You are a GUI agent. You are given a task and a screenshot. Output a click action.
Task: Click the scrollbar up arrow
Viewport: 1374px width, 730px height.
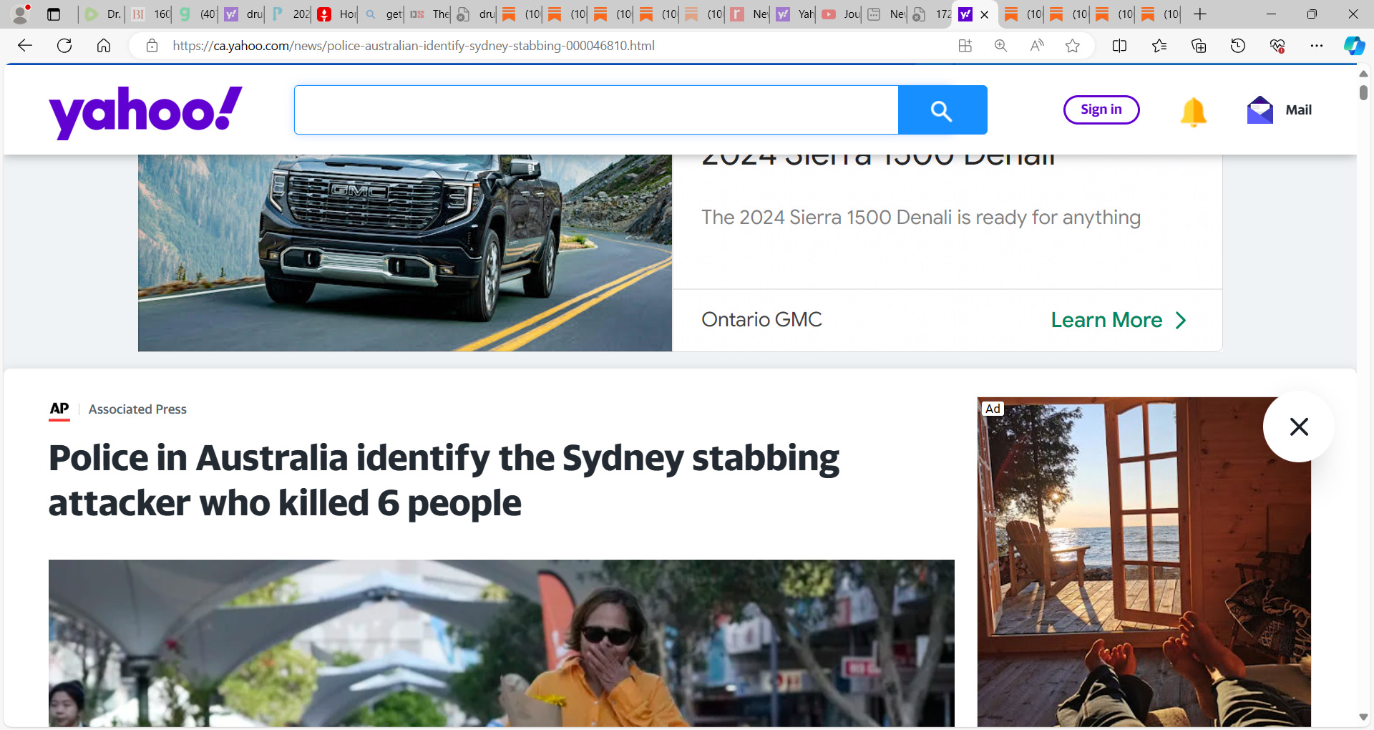coord(1363,74)
